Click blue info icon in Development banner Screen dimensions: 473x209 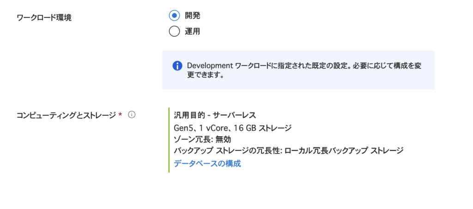click(177, 66)
